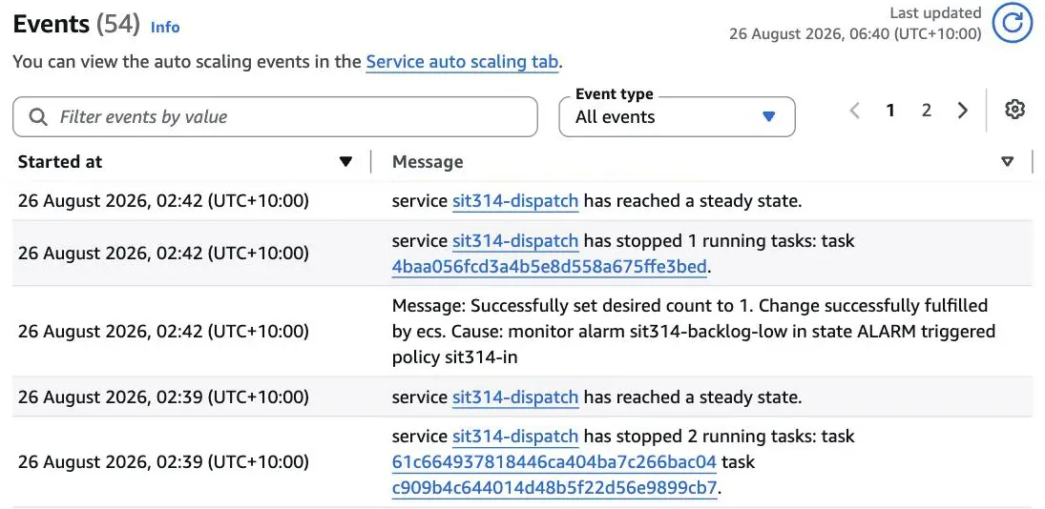Image resolution: width=1045 pixels, height=509 pixels.
Task: Open the Info link beside Events
Action: click(165, 28)
